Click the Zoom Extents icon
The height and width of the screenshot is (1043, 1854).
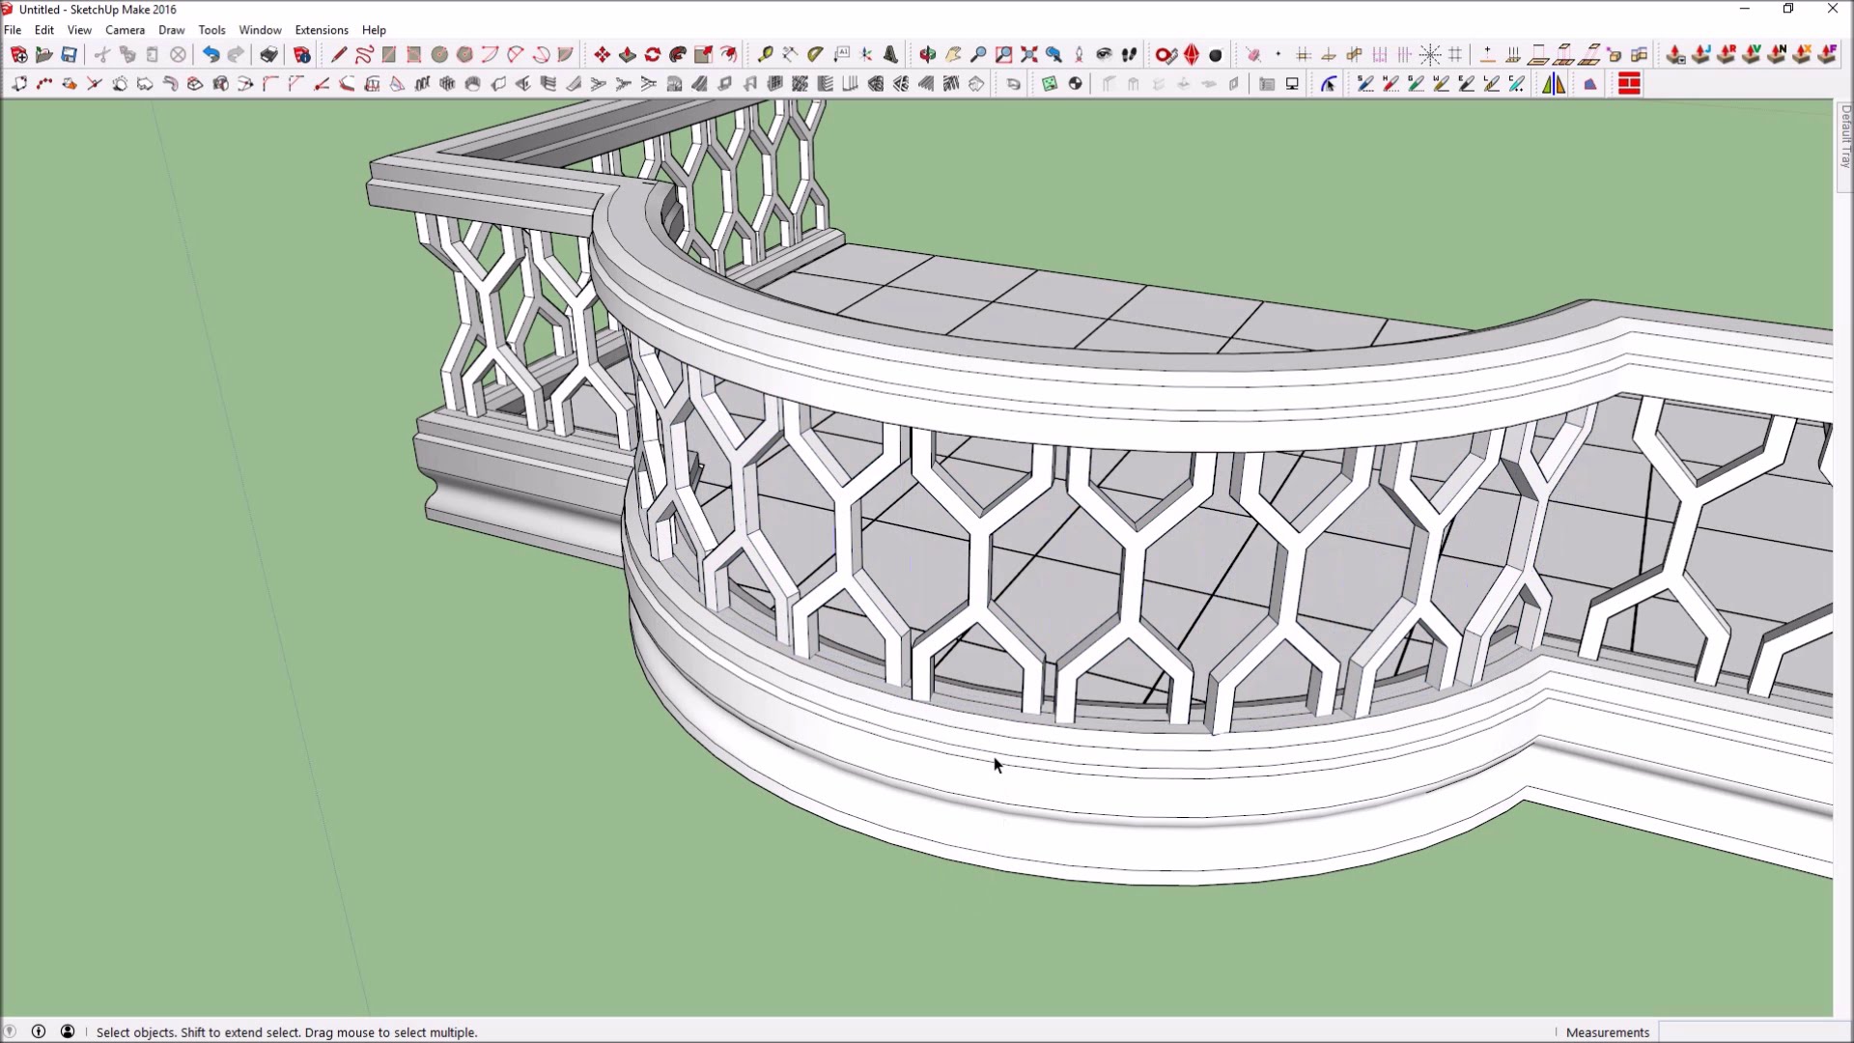point(1029,55)
